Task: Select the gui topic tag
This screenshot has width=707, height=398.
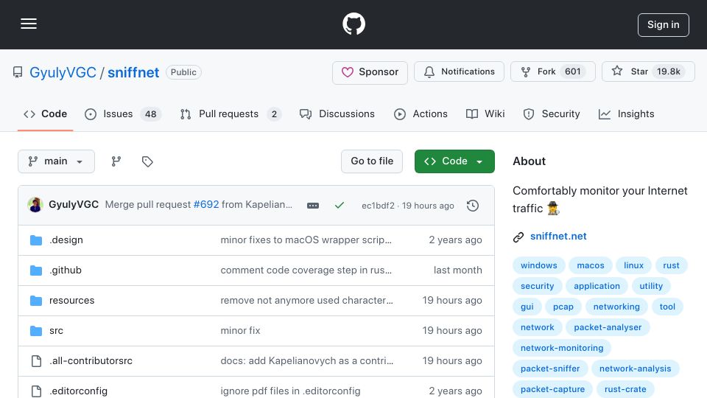Action: coord(527,307)
